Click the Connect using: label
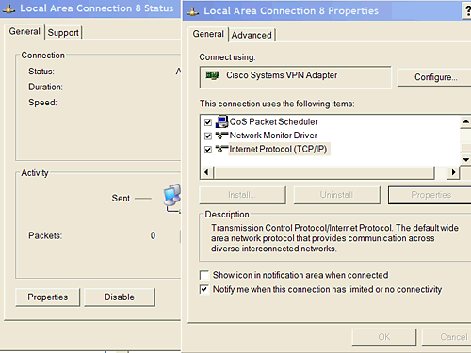This screenshot has width=471, height=353. tap(227, 57)
